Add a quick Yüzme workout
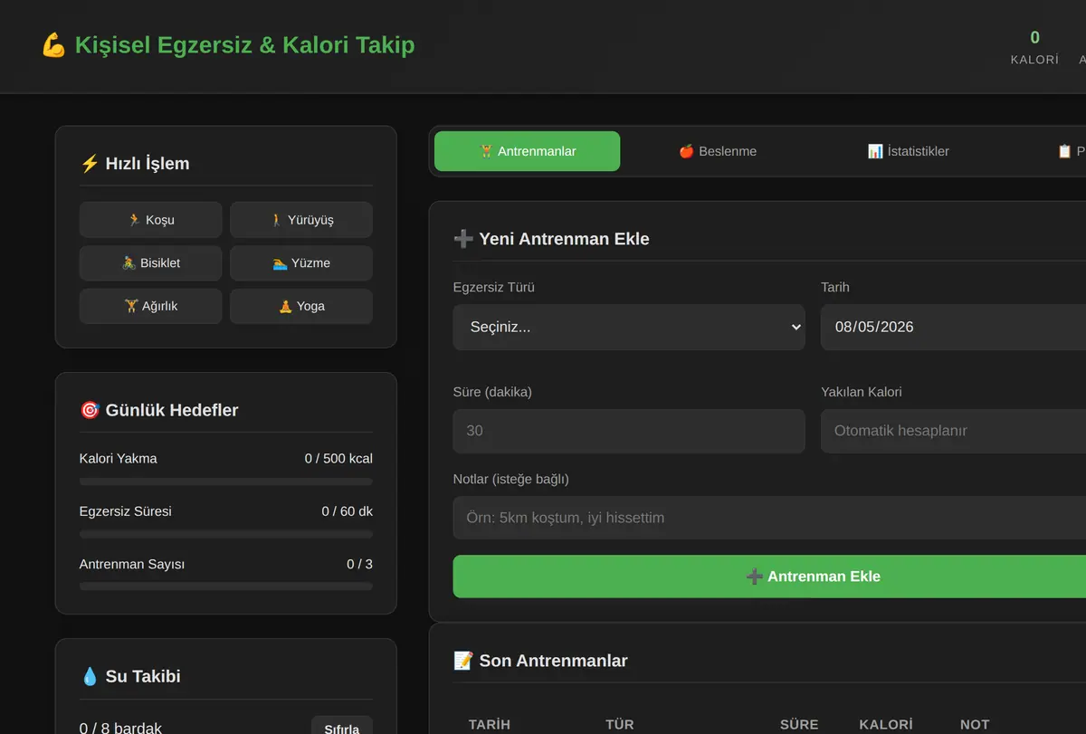1086x734 pixels. coord(300,263)
